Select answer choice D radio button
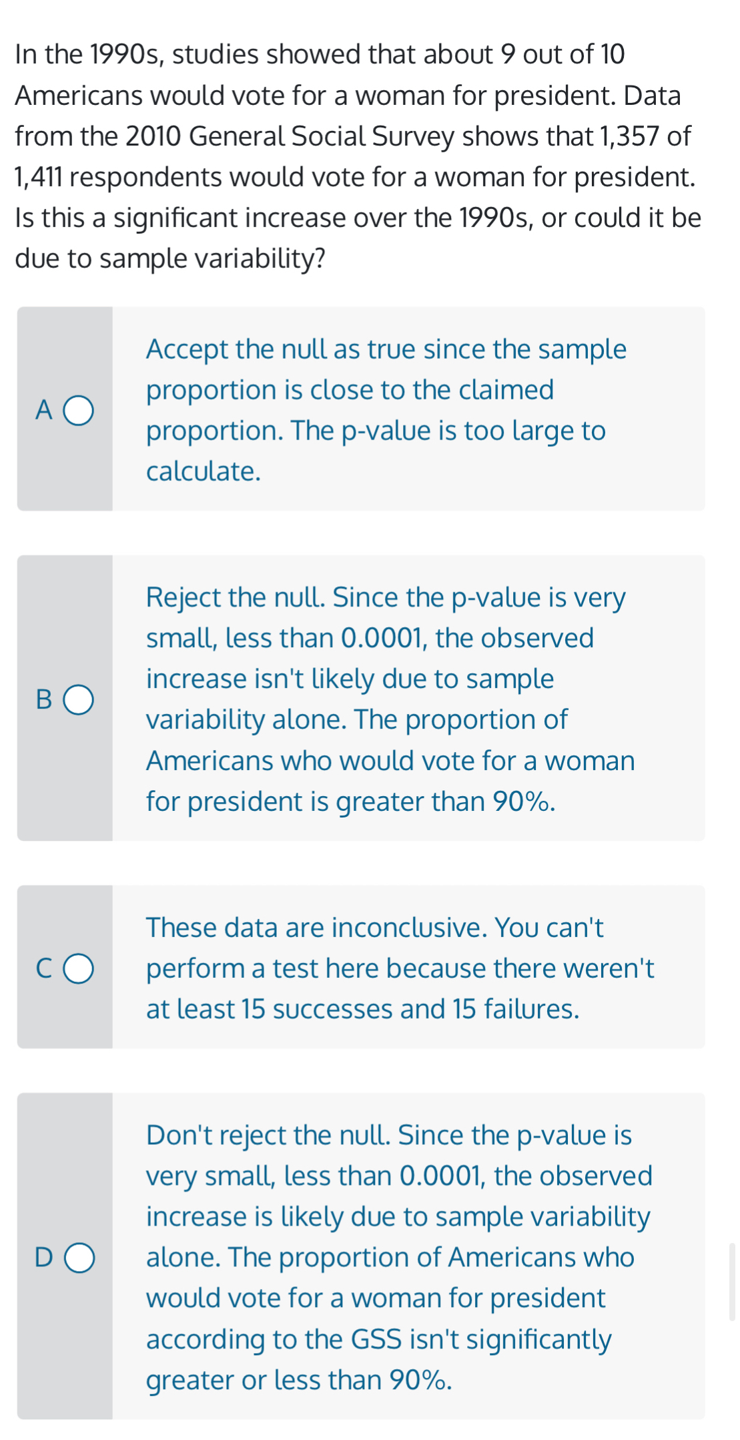The width and height of the screenshot is (740, 1440). click(x=79, y=1256)
